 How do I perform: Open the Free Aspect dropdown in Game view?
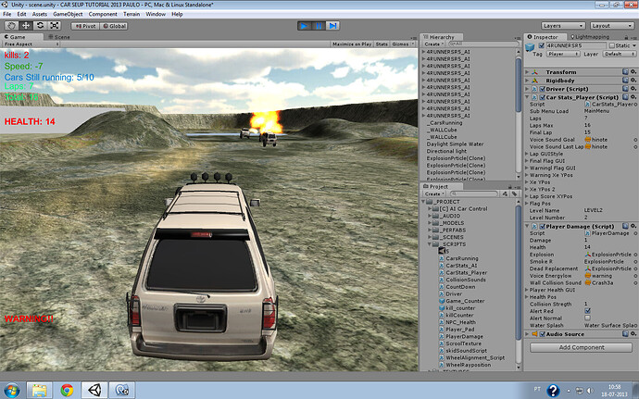(x=31, y=44)
